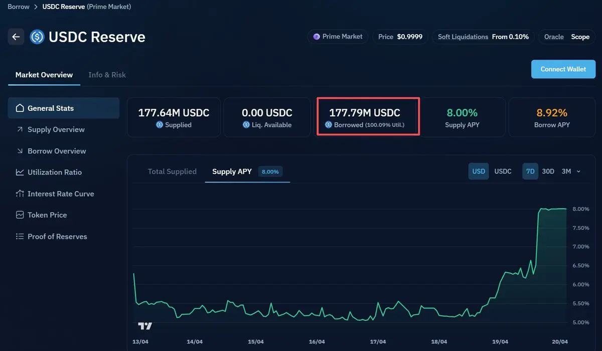Switch chart currency to USDC
The width and height of the screenshot is (602, 351).
click(x=503, y=171)
